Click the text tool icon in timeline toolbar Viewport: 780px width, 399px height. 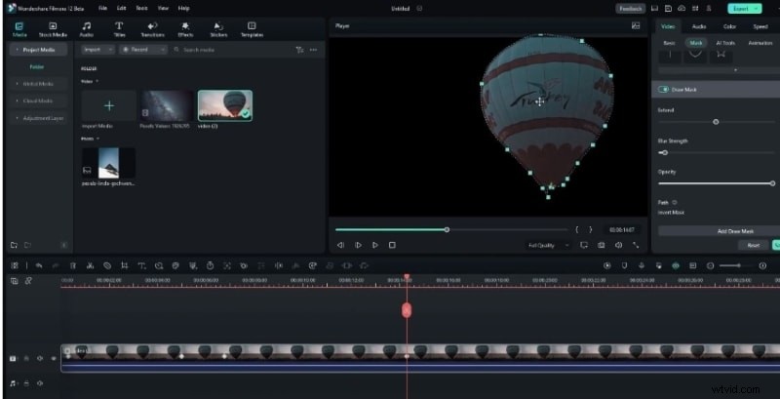141,266
